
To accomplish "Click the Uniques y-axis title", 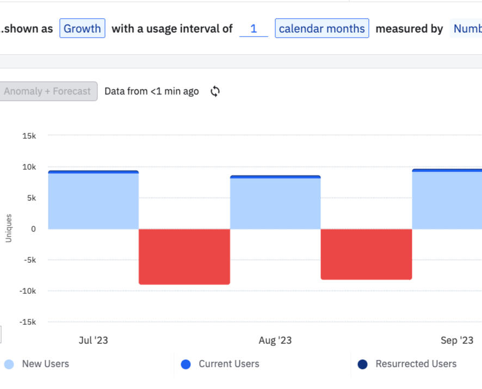I will click(x=8, y=229).
